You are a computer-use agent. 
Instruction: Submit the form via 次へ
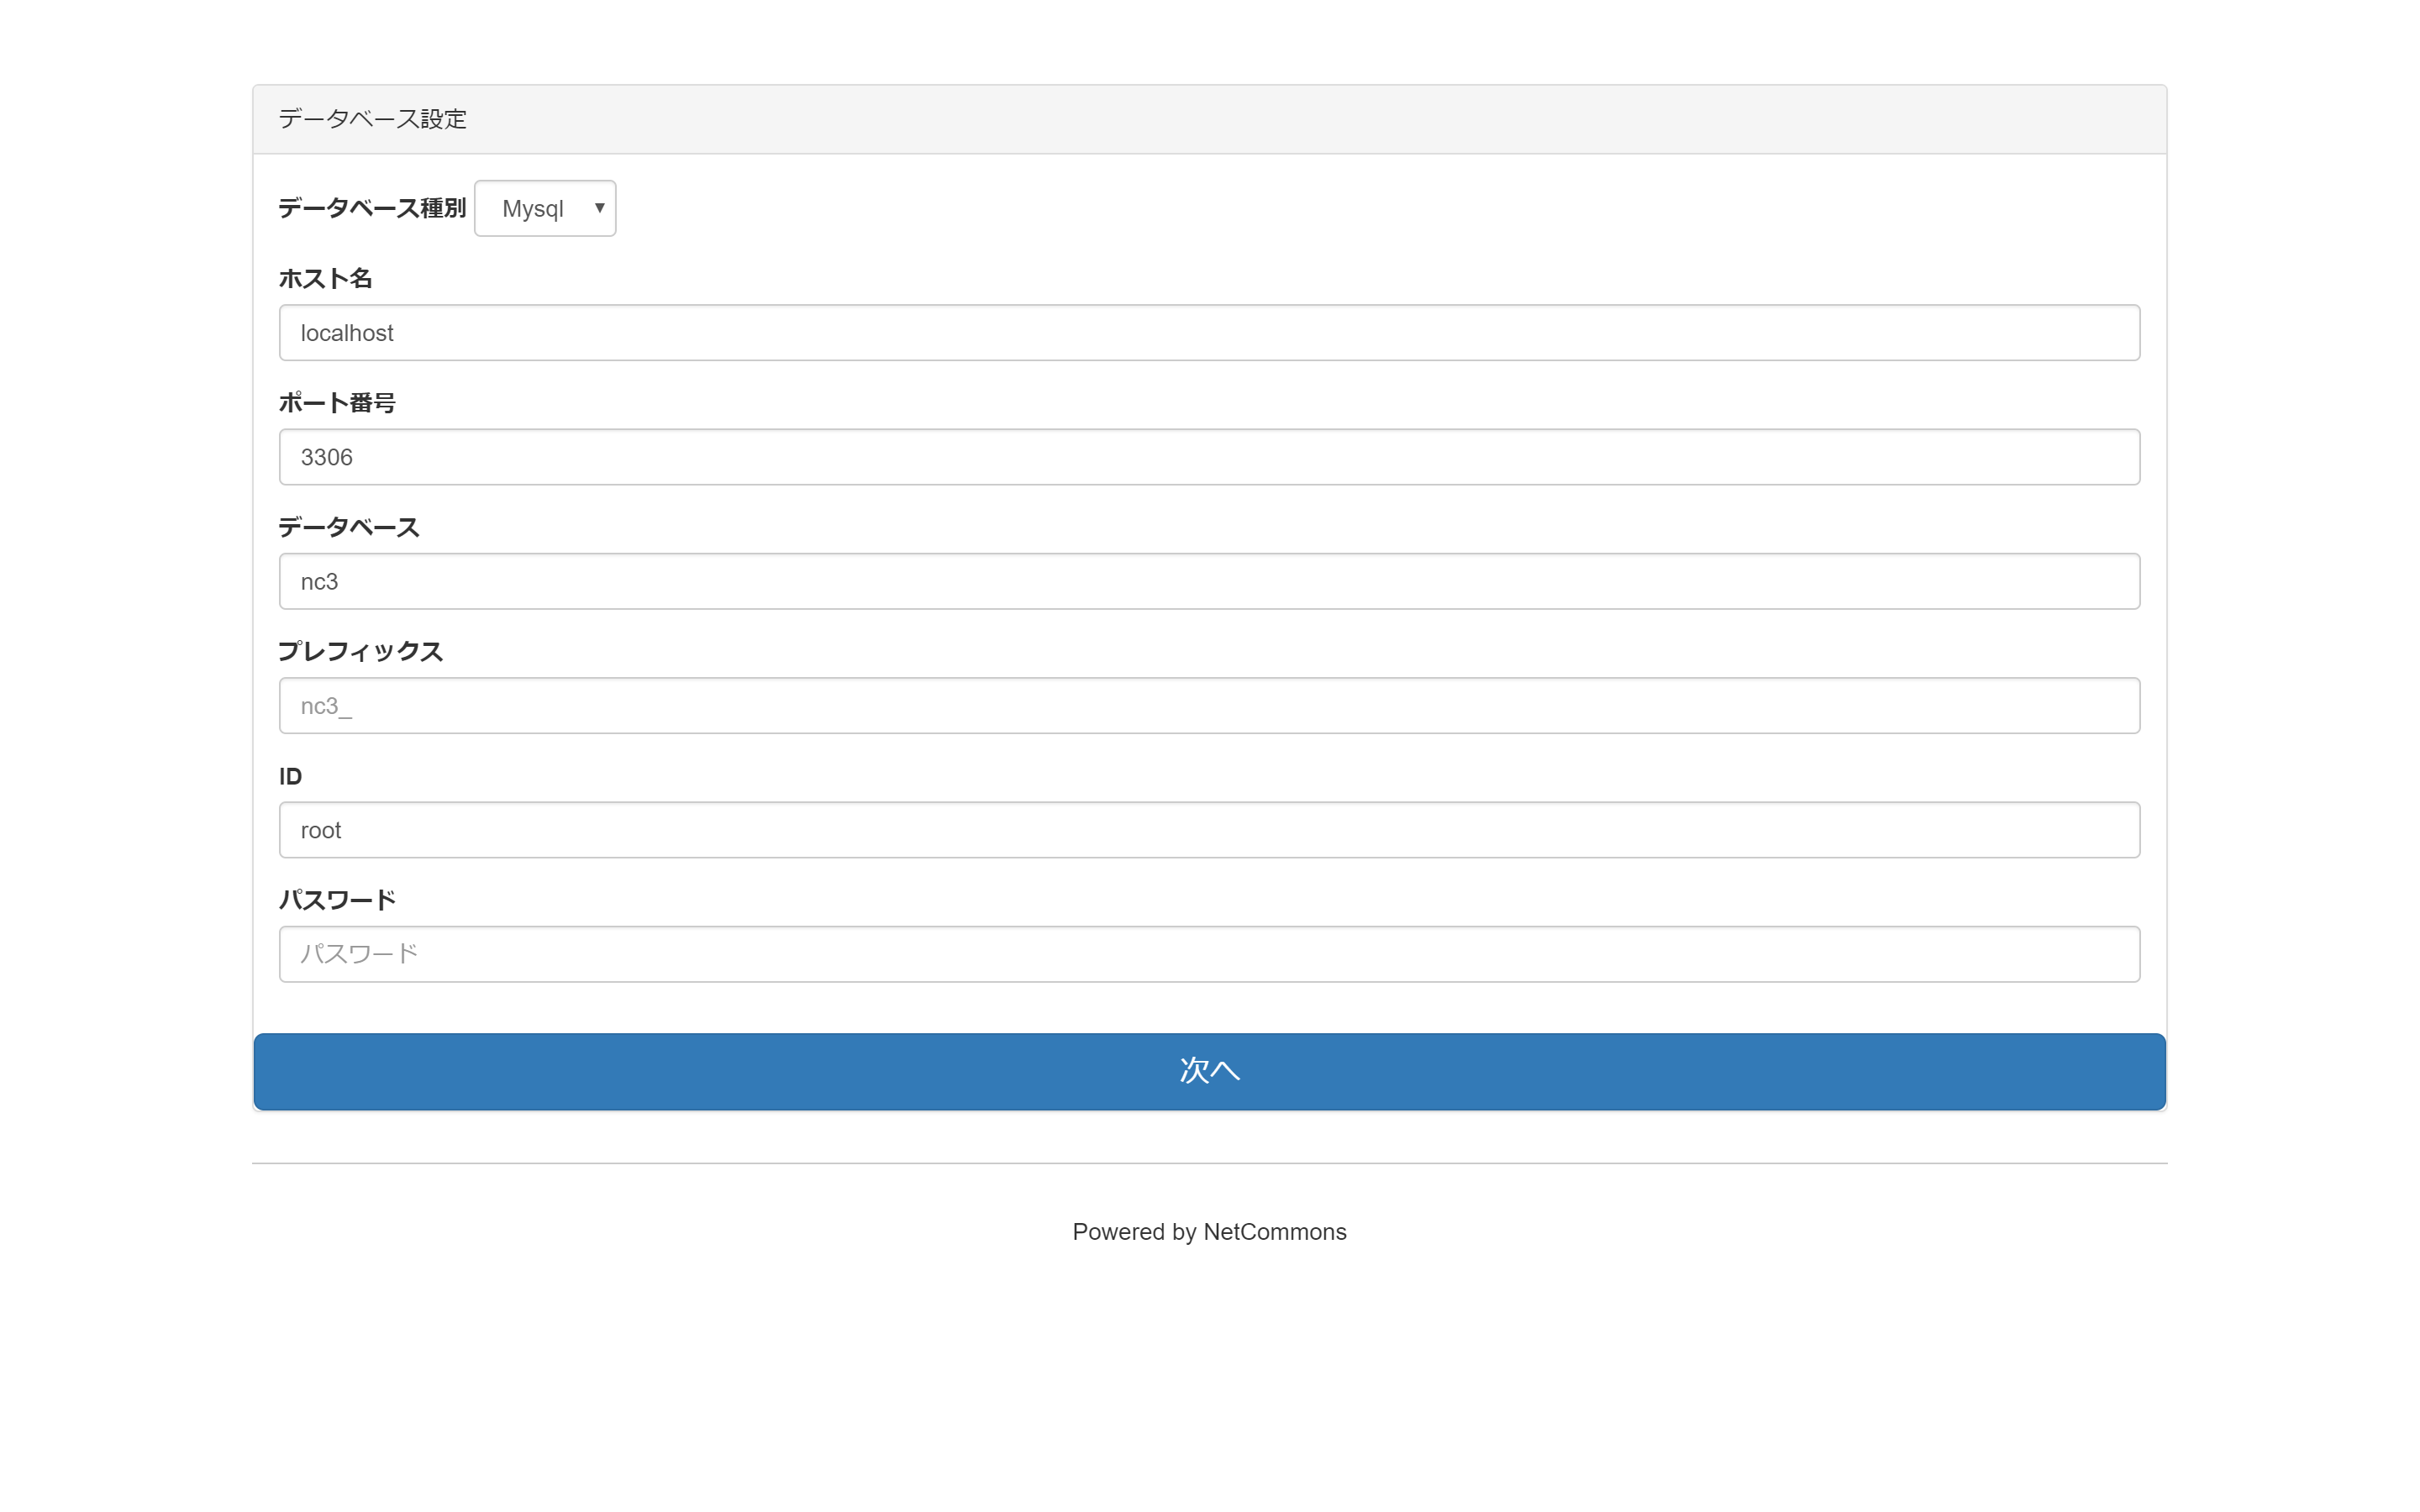[1208, 1071]
